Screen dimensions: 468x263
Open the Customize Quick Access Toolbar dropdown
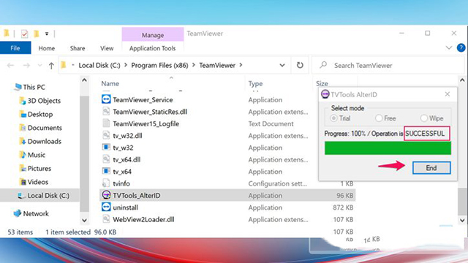pyautogui.click(x=47, y=34)
